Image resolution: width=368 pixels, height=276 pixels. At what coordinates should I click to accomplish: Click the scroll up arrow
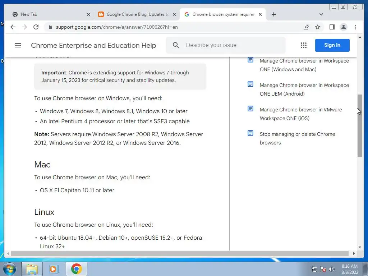pos(360,37)
